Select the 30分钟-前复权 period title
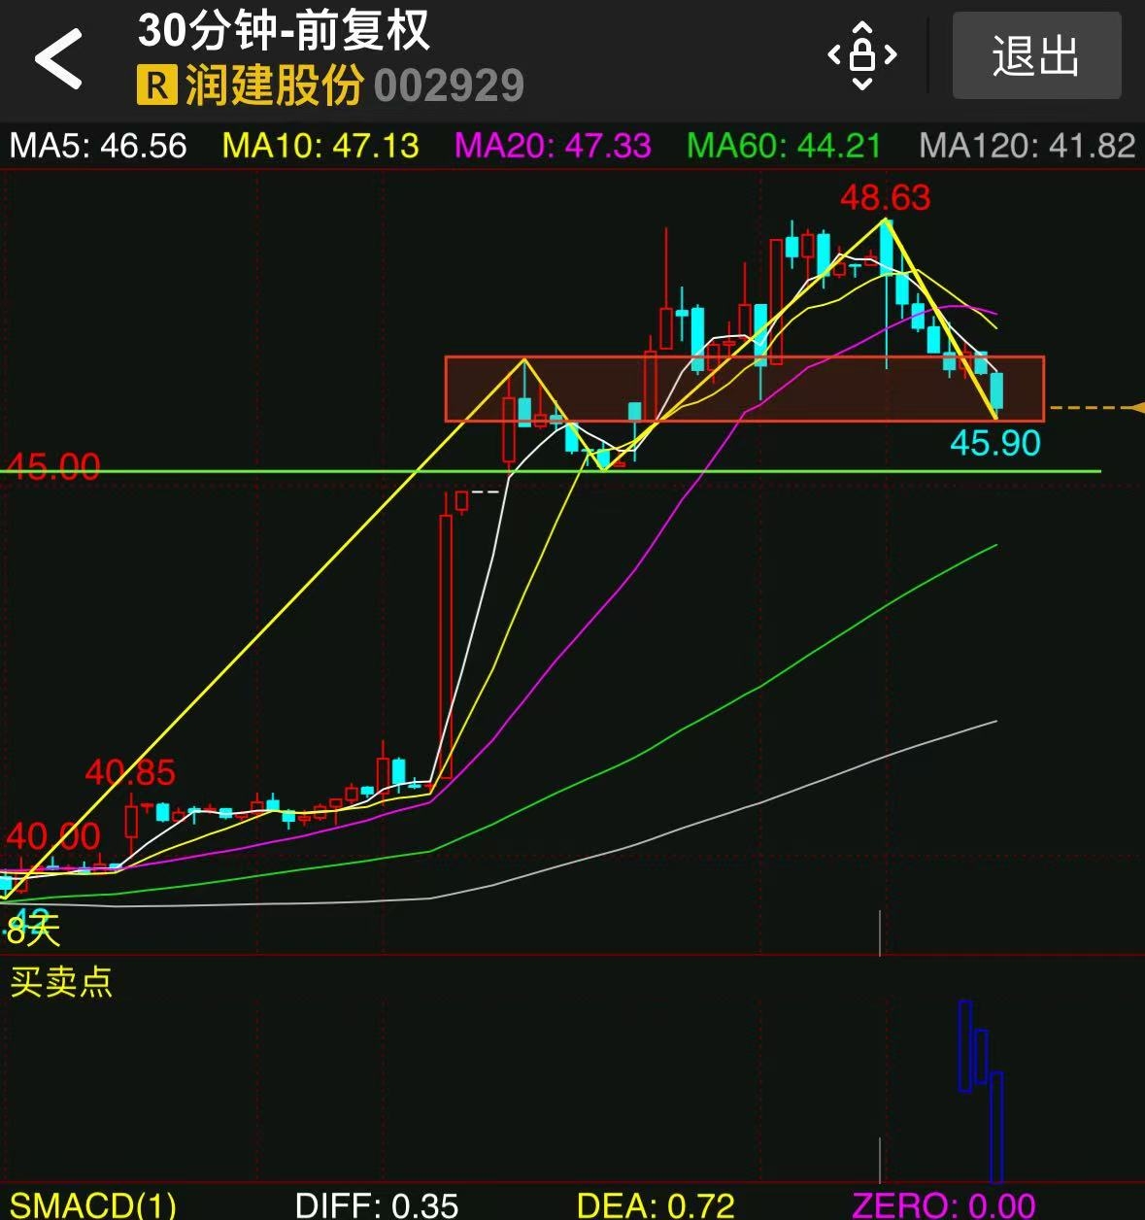 [284, 31]
